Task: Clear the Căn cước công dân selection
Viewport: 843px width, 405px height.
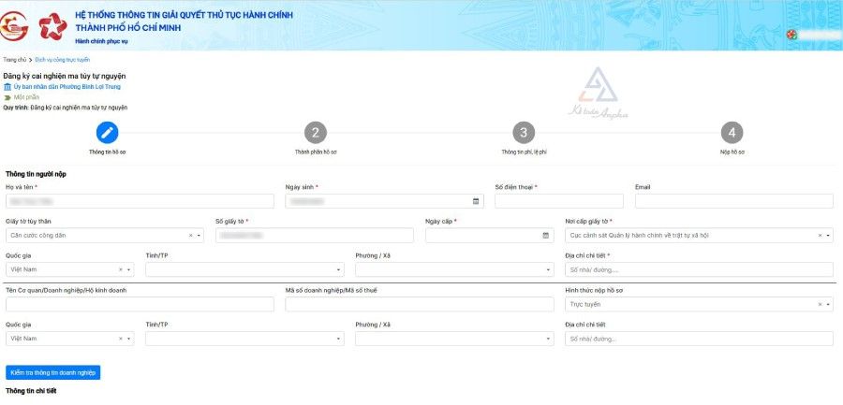Action: click(190, 236)
